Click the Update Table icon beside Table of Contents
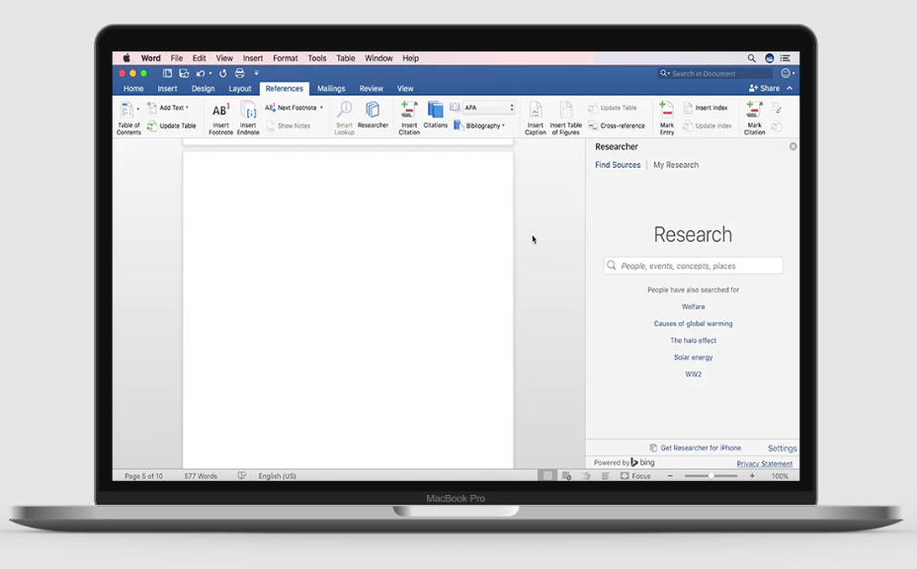This screenshot has width=917, height=569. coord(152,125)
